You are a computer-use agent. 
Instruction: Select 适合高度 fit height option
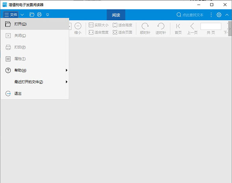(x=122, y=25)
